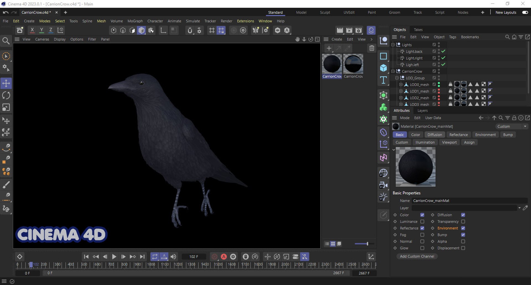The height and width of the screenshot is (285, 531).
Task: Click the Illumination button
Action: 425,142
